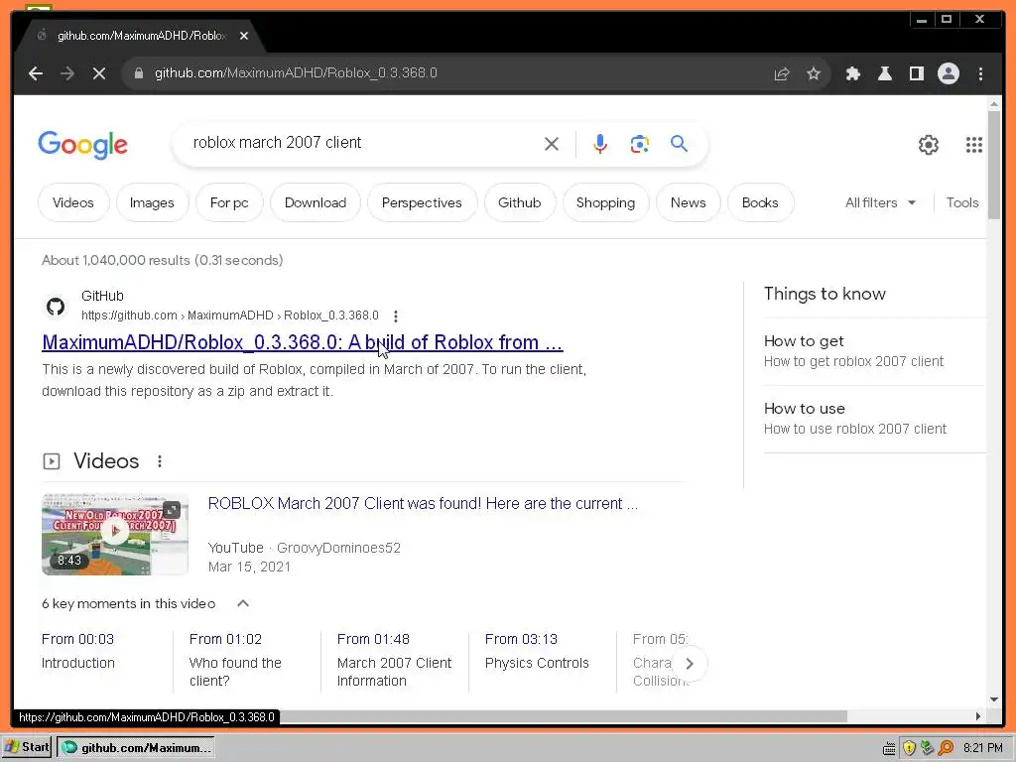Screen dimensions: 1016x762
Task: Click the horizontal scrollbar thumb
Action: click(x=564, y=716)
